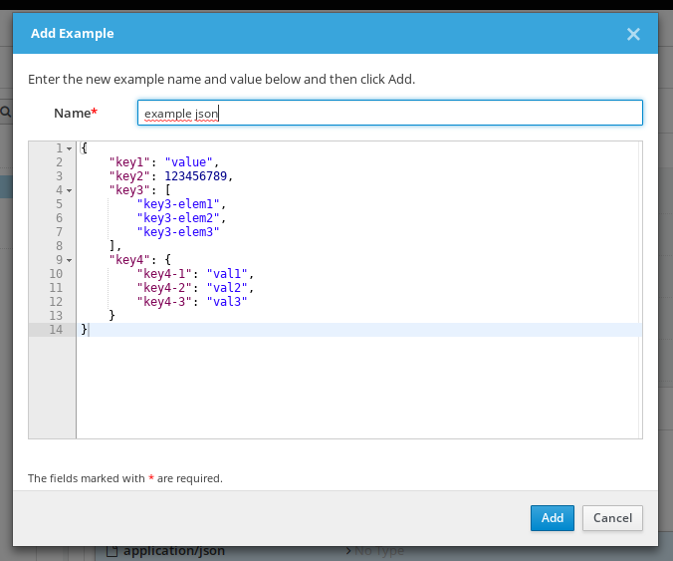Click the Name input field
Viewport: 673px width, 561px height.
click(x=389, y=113)
